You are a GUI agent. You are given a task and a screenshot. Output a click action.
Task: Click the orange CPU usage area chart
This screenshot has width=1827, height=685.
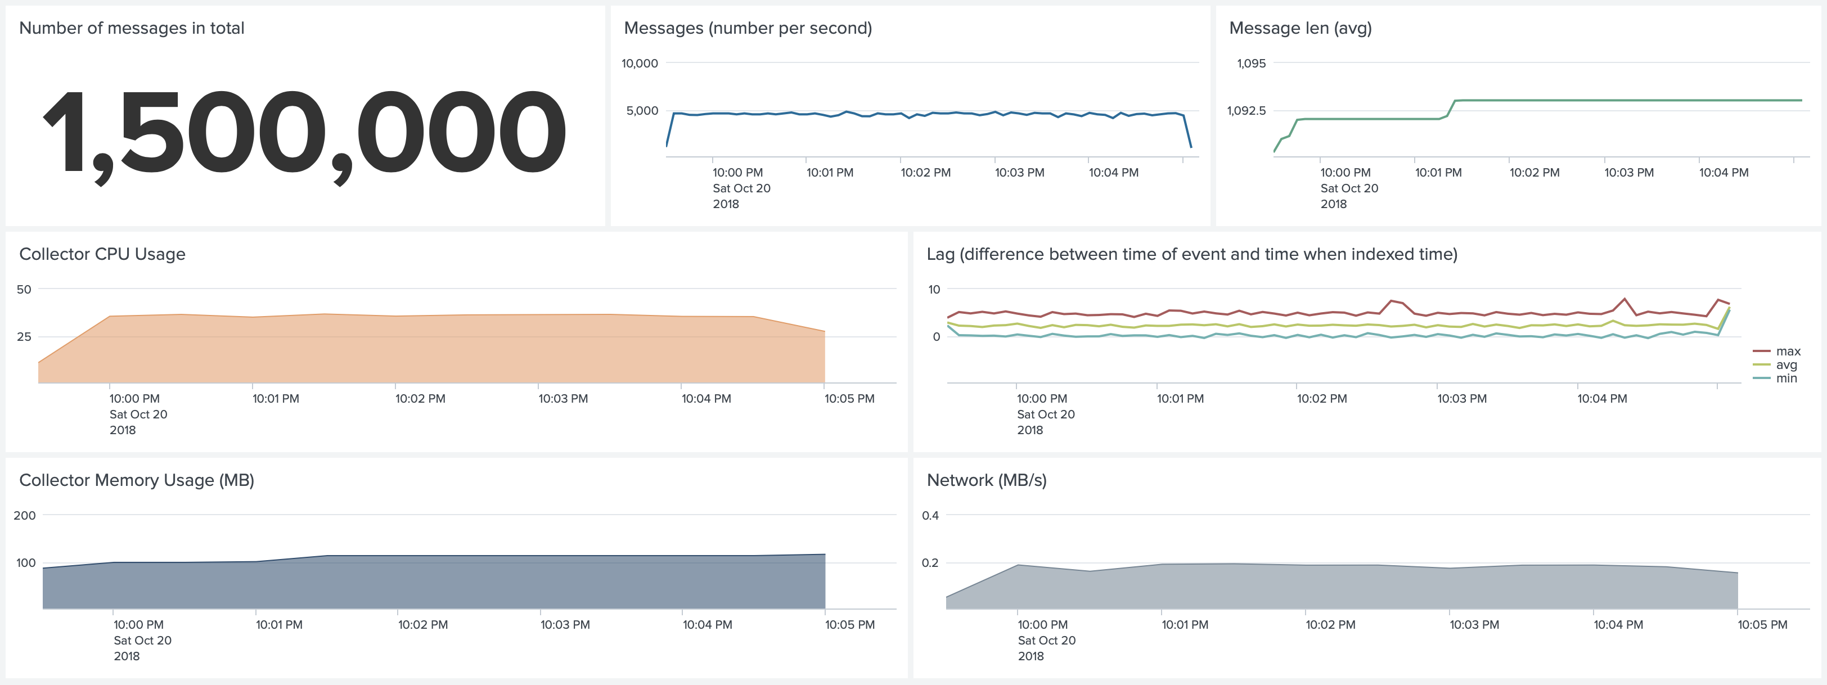(426, 351)
